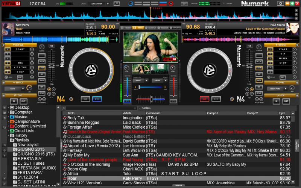
Task: Open the settings gear icon at top right
Action: pos(280,3)
